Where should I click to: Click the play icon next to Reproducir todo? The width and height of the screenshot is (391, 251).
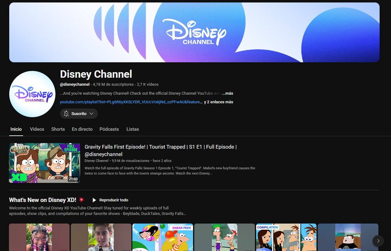[94, 200]
